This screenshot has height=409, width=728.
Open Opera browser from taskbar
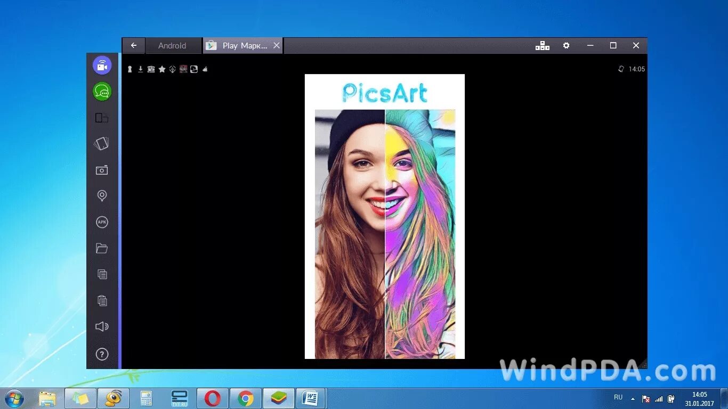(213, 398)
